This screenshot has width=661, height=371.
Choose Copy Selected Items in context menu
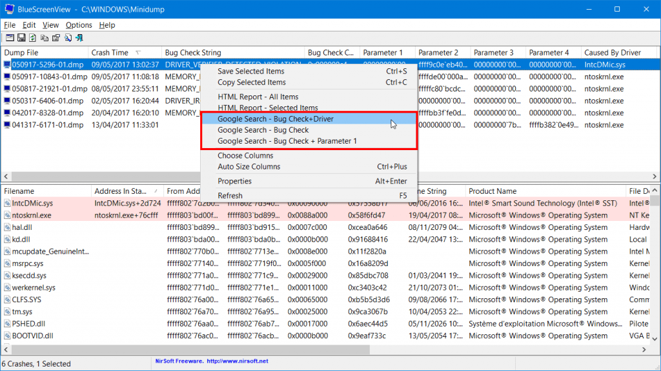coord(309,82)
